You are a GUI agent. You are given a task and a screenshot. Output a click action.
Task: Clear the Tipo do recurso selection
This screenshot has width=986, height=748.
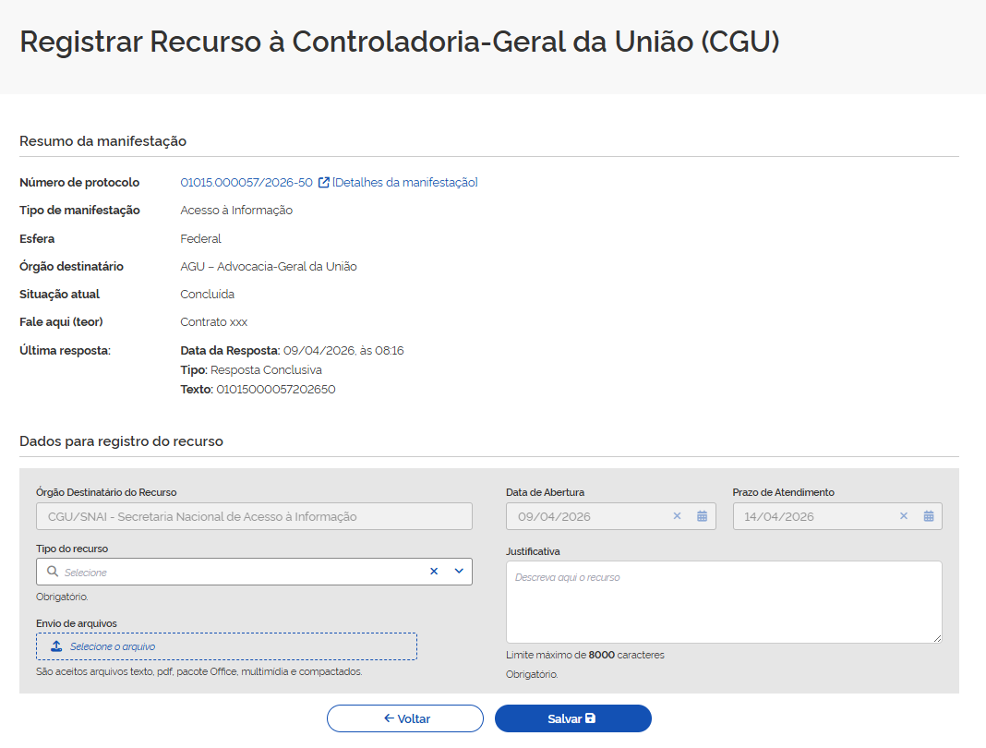point(434,572)
